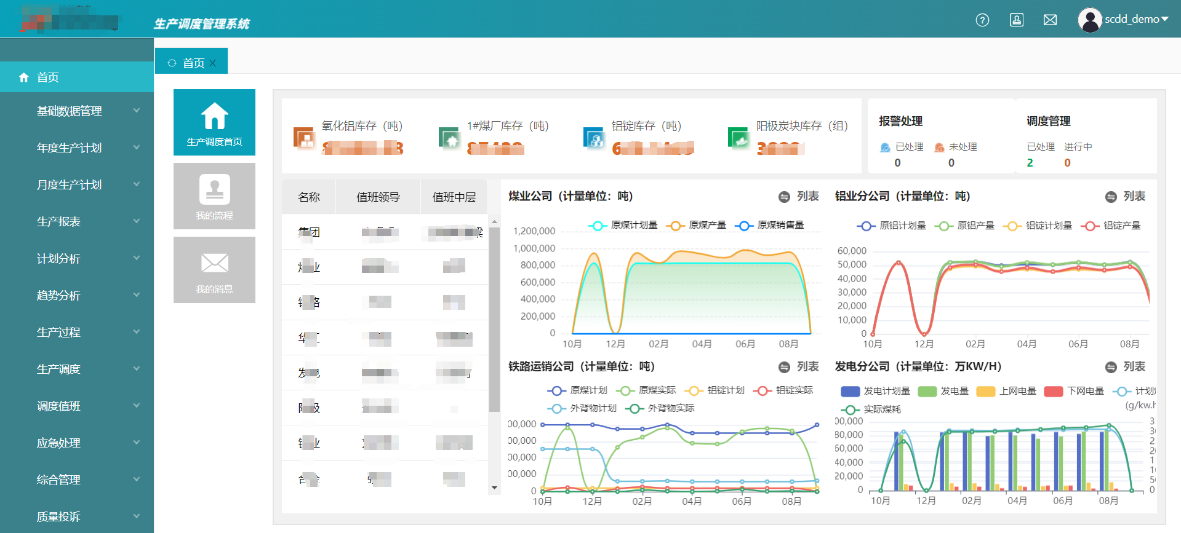Click the 铝锭库存 icon
The height and width of the screenshot is (533, 1181).
pos(595,138)
